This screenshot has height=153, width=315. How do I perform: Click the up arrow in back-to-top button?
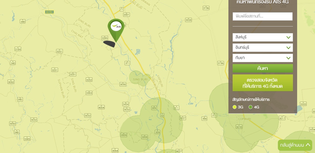[x=308, y=145]
